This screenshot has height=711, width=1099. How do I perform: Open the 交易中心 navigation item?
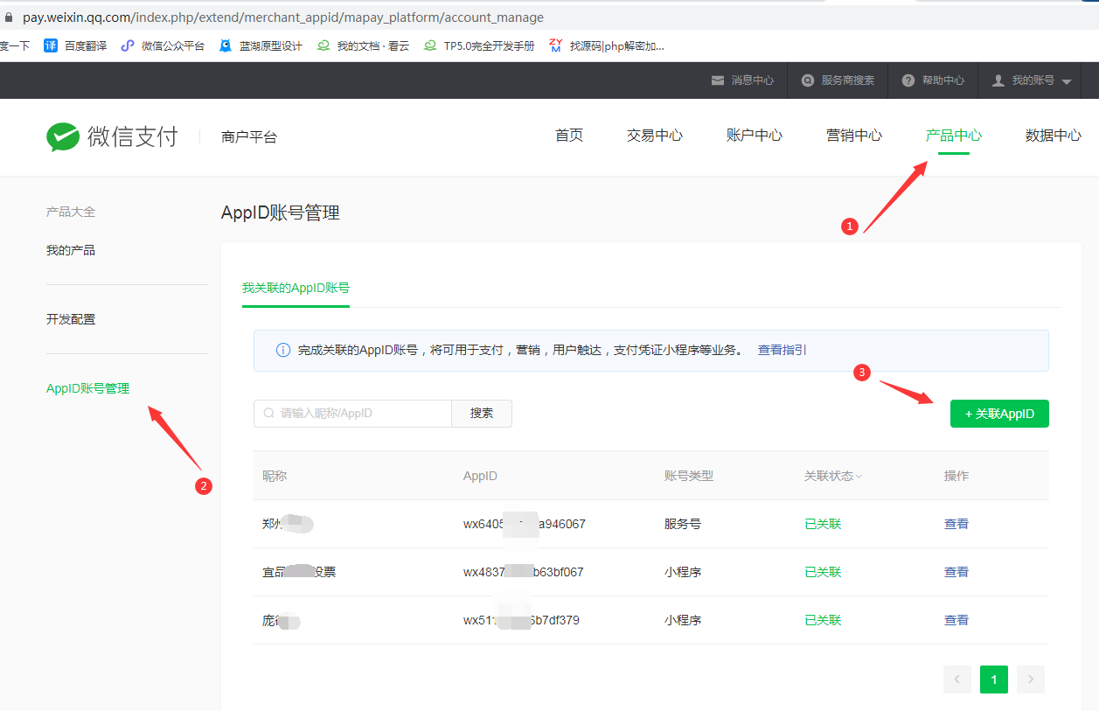click(x=655, y=136)
